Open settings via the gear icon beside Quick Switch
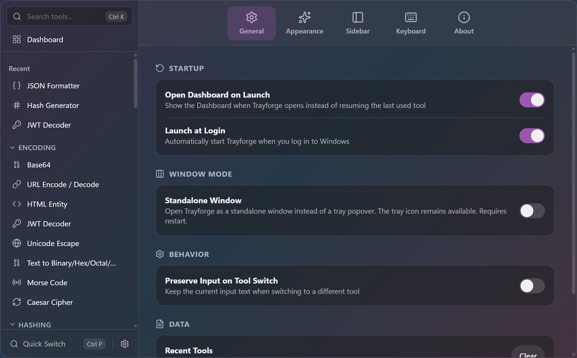The height and width of the screenshot is (358, 577). tap(125, 344)
